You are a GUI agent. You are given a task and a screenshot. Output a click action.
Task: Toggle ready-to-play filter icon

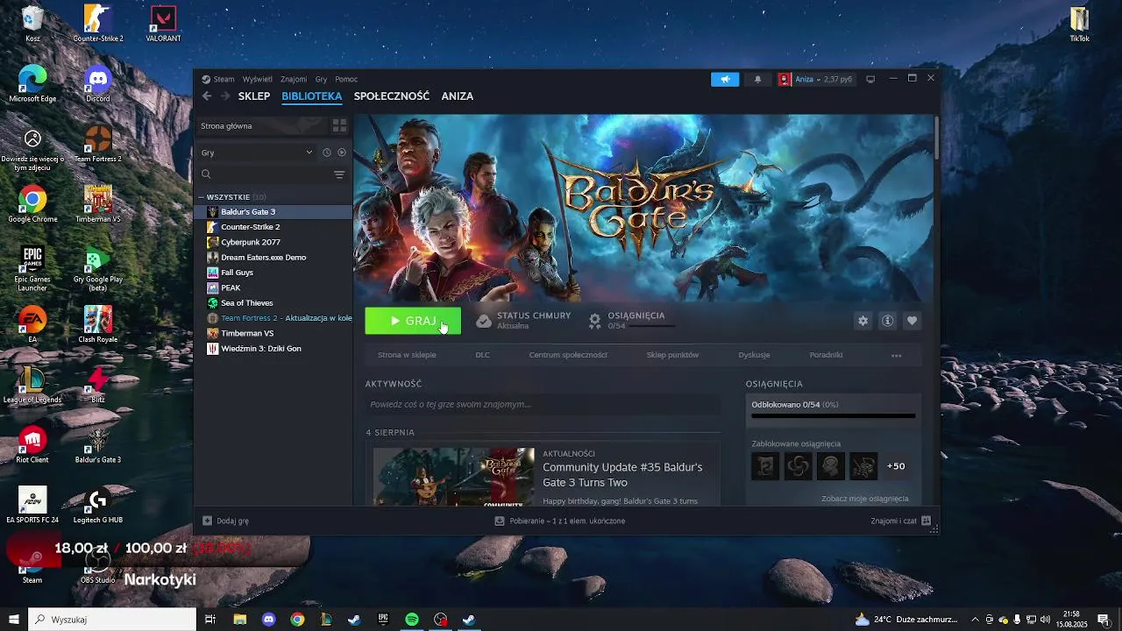coord(342,152)
